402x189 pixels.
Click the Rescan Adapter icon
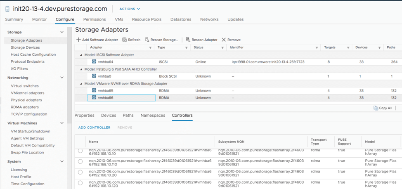tap(188, 40)
